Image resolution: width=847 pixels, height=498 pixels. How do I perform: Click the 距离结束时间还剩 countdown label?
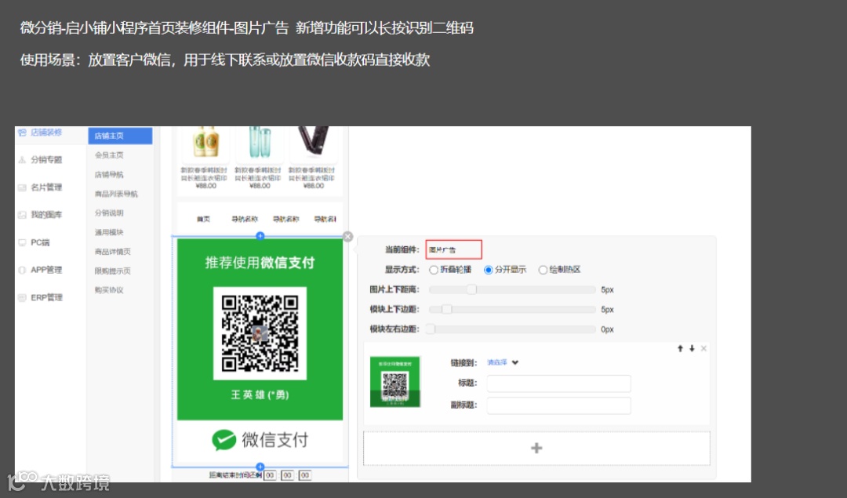[235, 475]
